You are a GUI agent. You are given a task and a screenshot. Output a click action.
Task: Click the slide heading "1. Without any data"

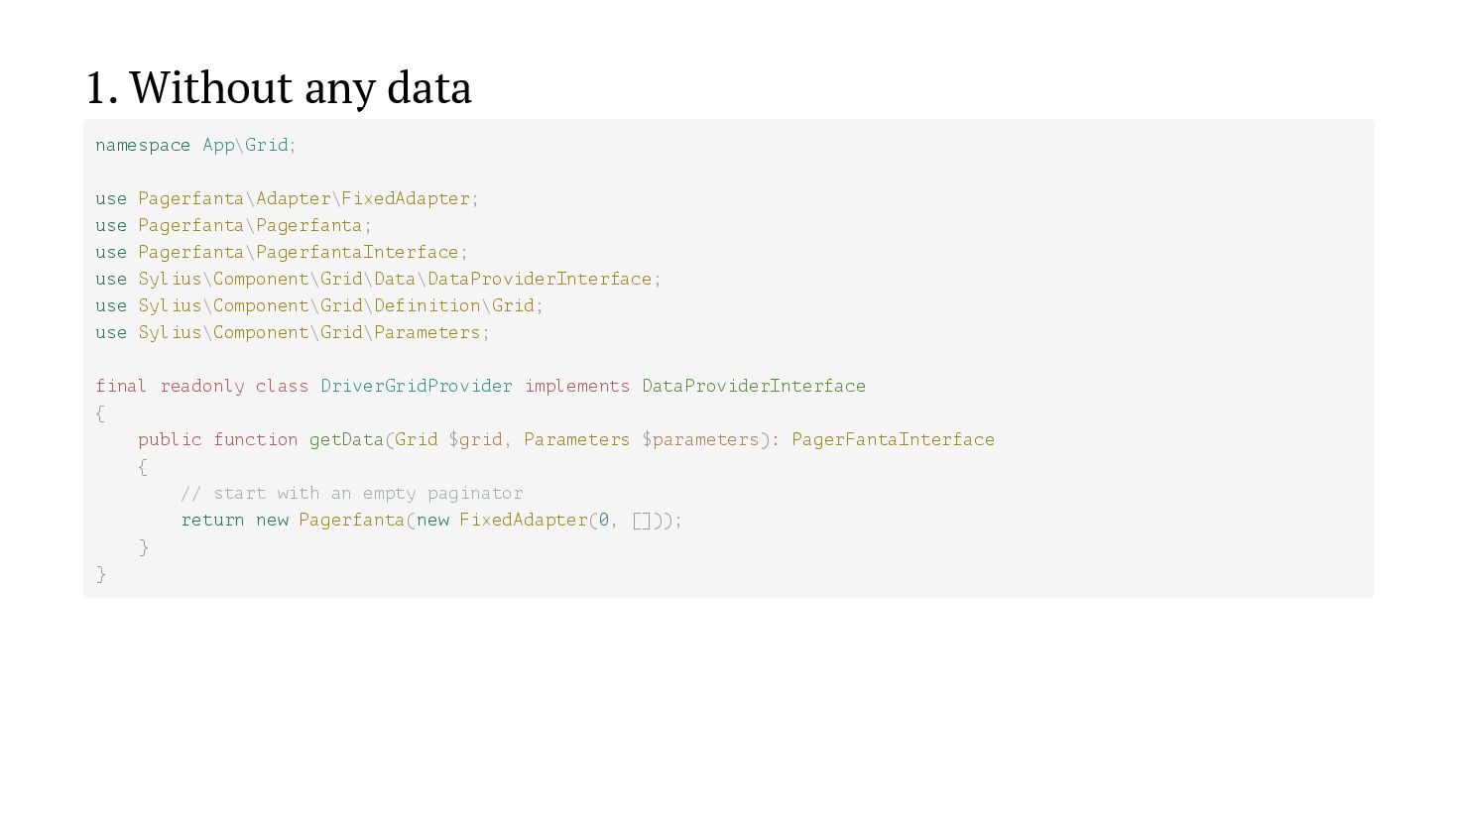coord(278,87)
